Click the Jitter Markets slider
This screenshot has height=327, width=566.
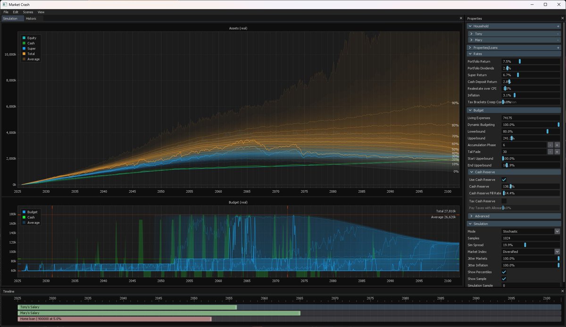point(531,258)
